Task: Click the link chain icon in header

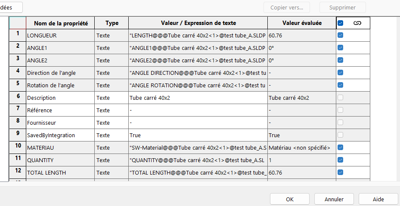Action: click(x=357, y=23)
